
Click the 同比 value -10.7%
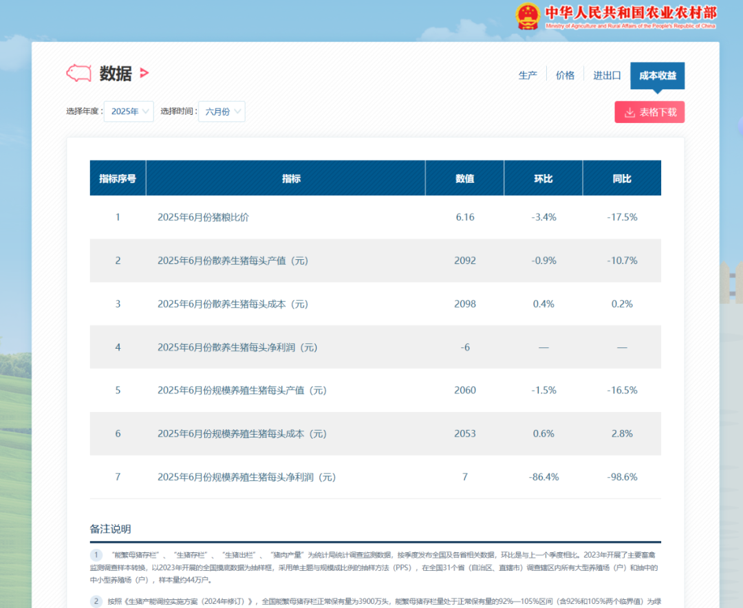click(622, 261)
